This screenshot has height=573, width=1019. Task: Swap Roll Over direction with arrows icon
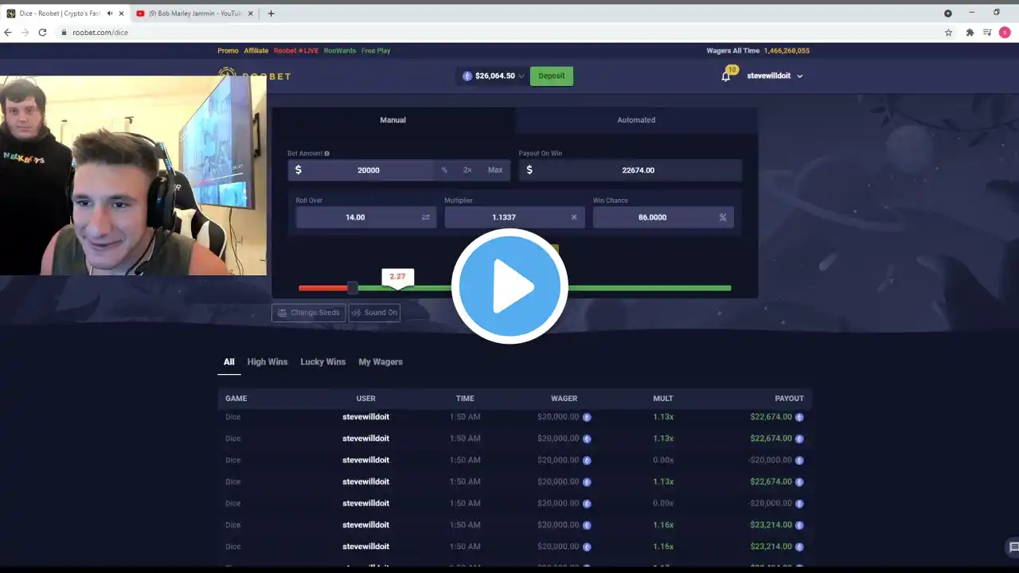point(426,217)
